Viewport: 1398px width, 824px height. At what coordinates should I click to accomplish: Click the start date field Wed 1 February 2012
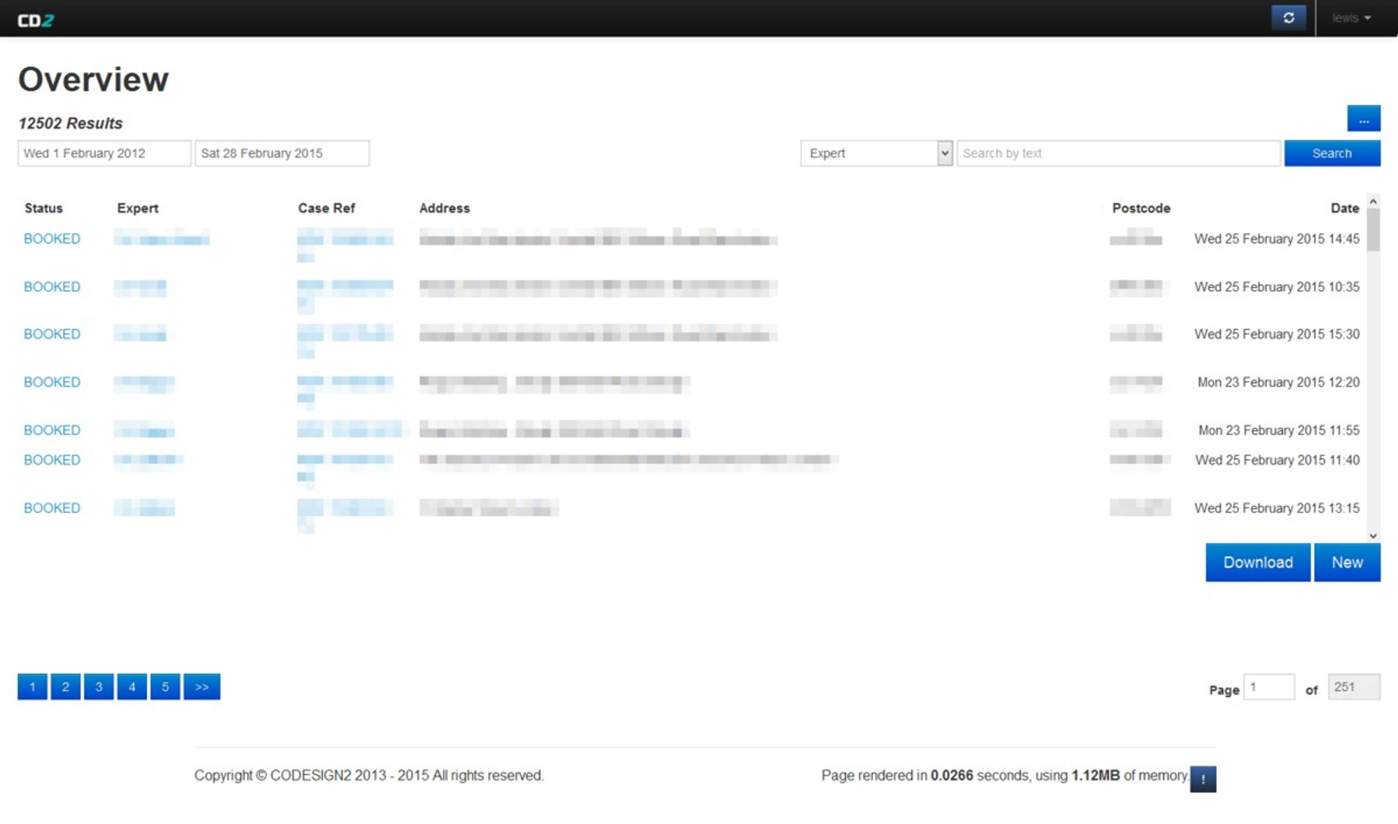point(104,153)
